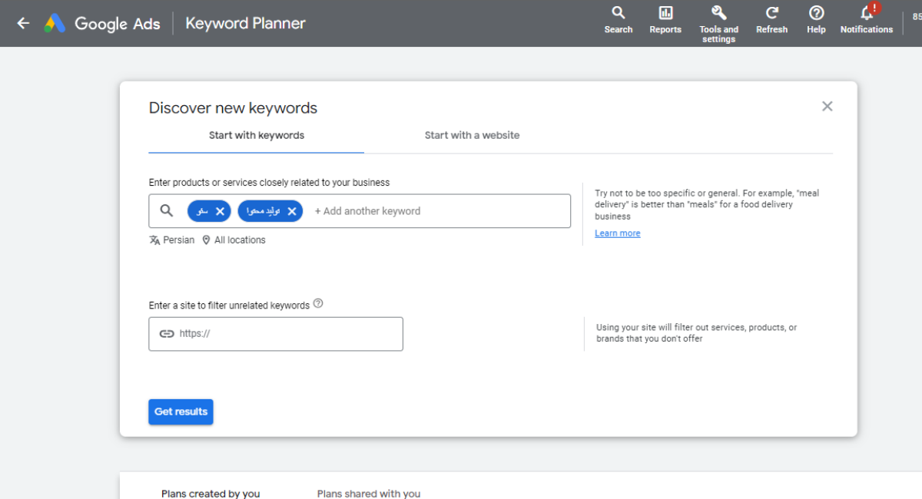Click the magnifier icon in keyword box
The width and height of the screenshot is (922, 499).
[x=167, y=210]
